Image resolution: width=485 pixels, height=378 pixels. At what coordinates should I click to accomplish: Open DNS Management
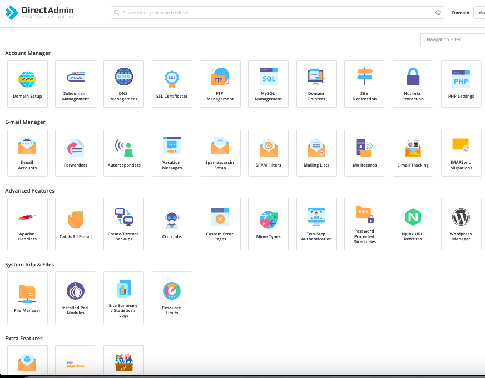[123, 84]
